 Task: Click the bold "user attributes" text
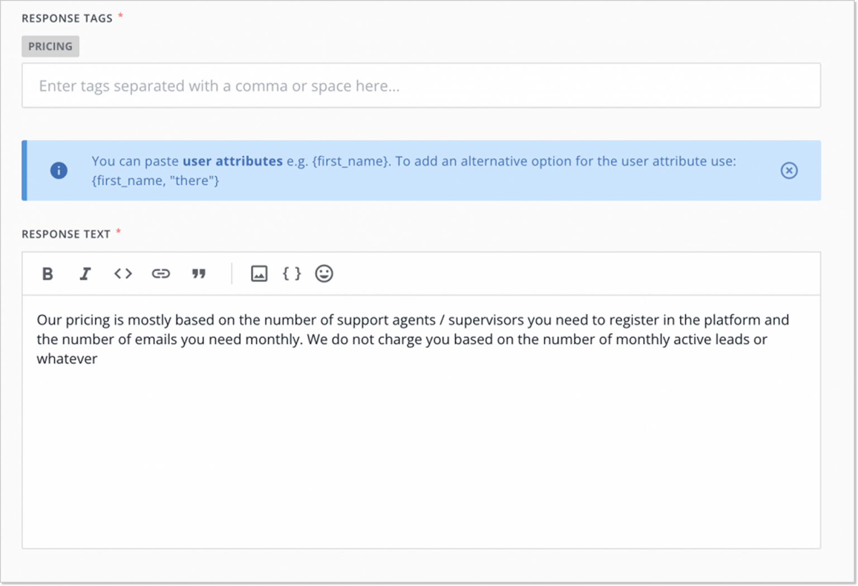click(x=232, y=161)
